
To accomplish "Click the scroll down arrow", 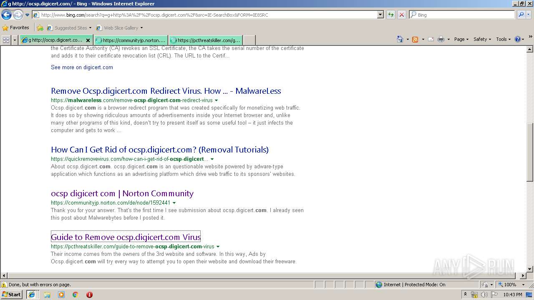I will tap(530, 269).
